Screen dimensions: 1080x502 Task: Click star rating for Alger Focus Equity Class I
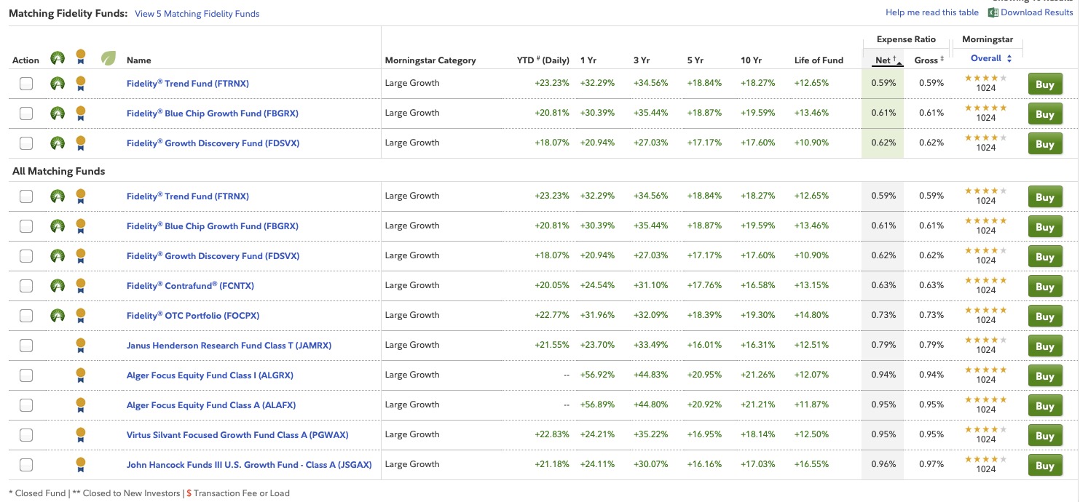(x=985, y=370)
